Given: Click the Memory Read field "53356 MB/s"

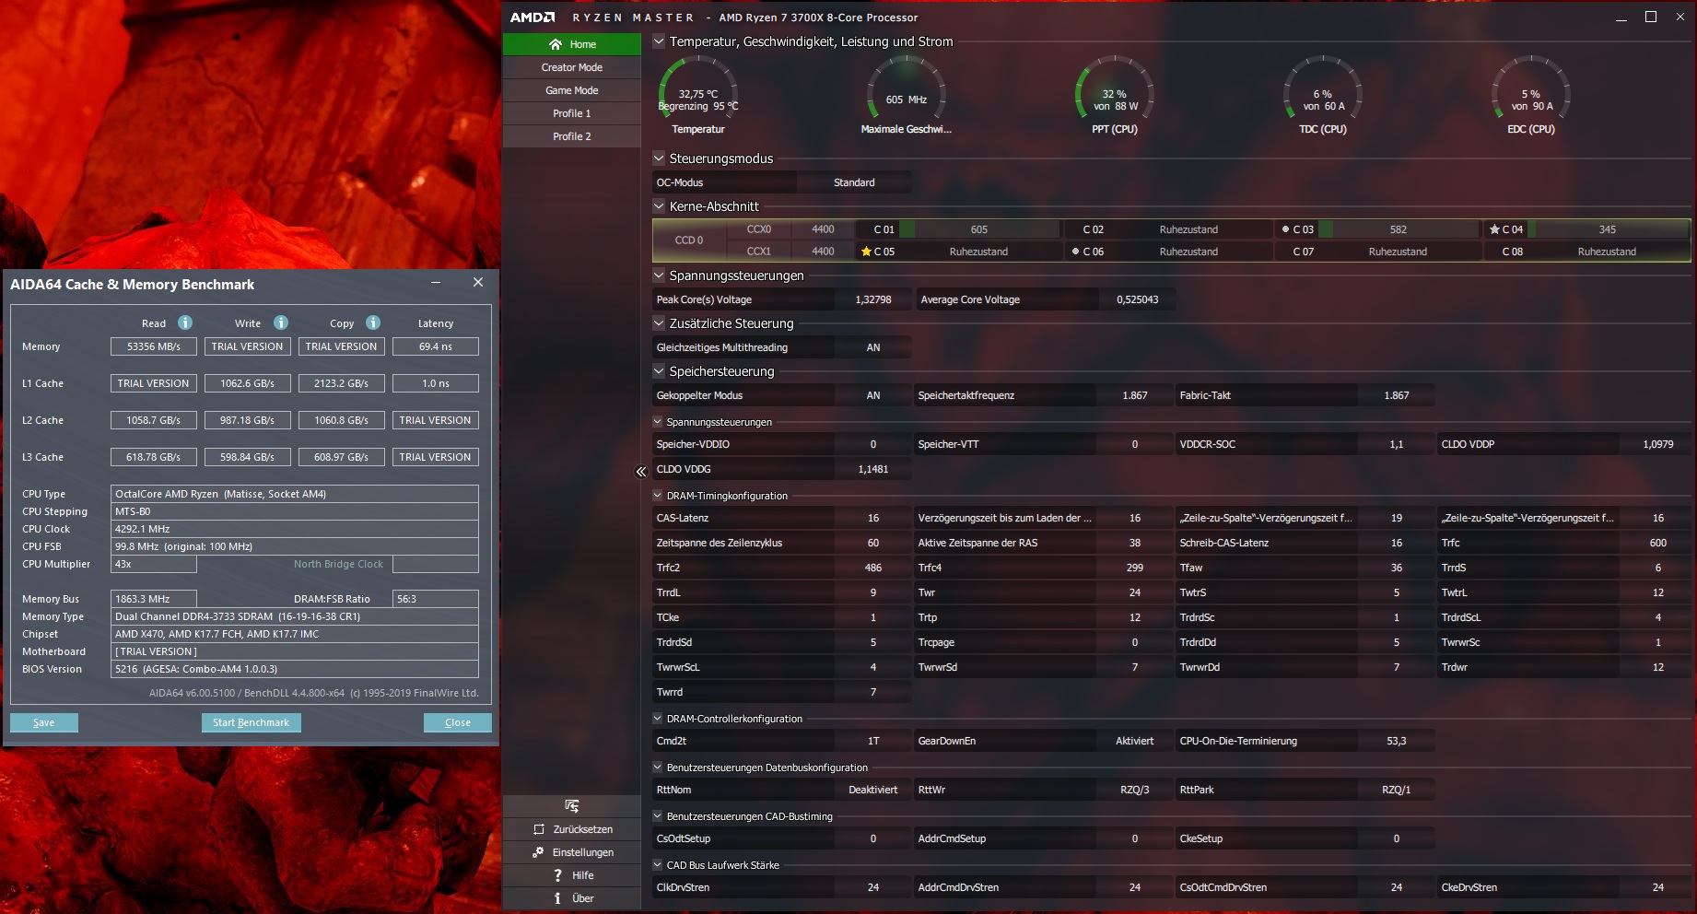Looking at the screenshot, I should 154,346.
